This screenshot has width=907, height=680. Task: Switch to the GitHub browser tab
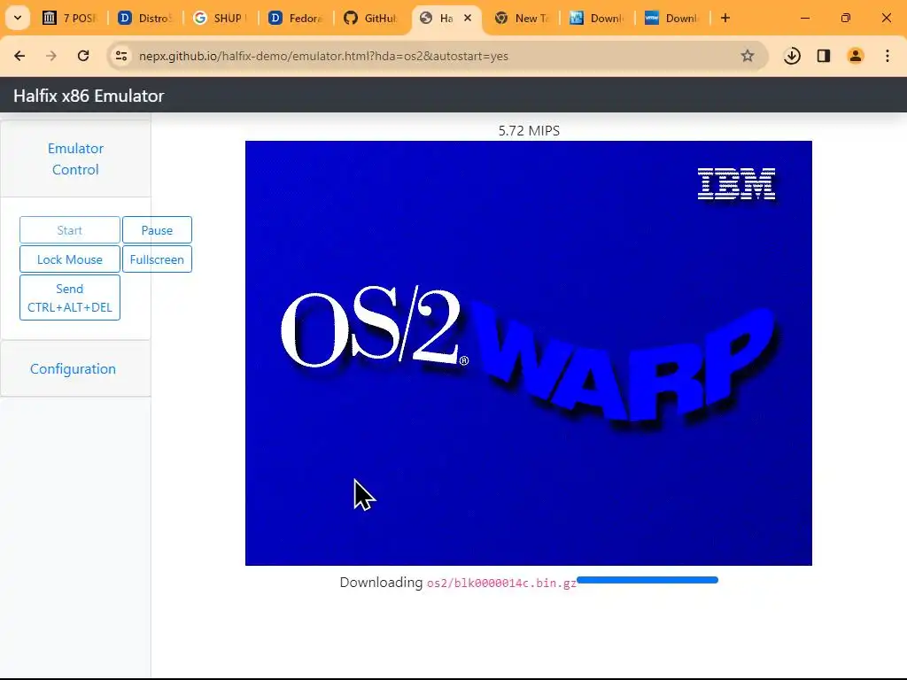pos(371,18)
